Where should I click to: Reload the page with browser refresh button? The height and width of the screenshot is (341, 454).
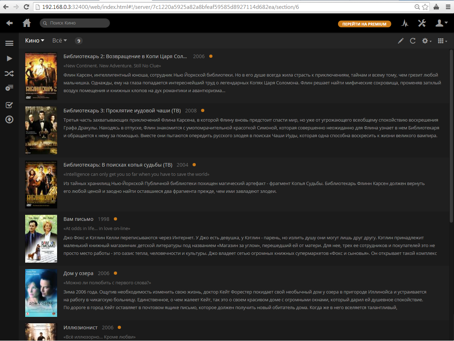[x=26, y=7]
